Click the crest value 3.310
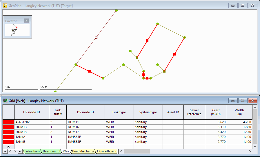The image size is (260, 157). tap(216, 127)
